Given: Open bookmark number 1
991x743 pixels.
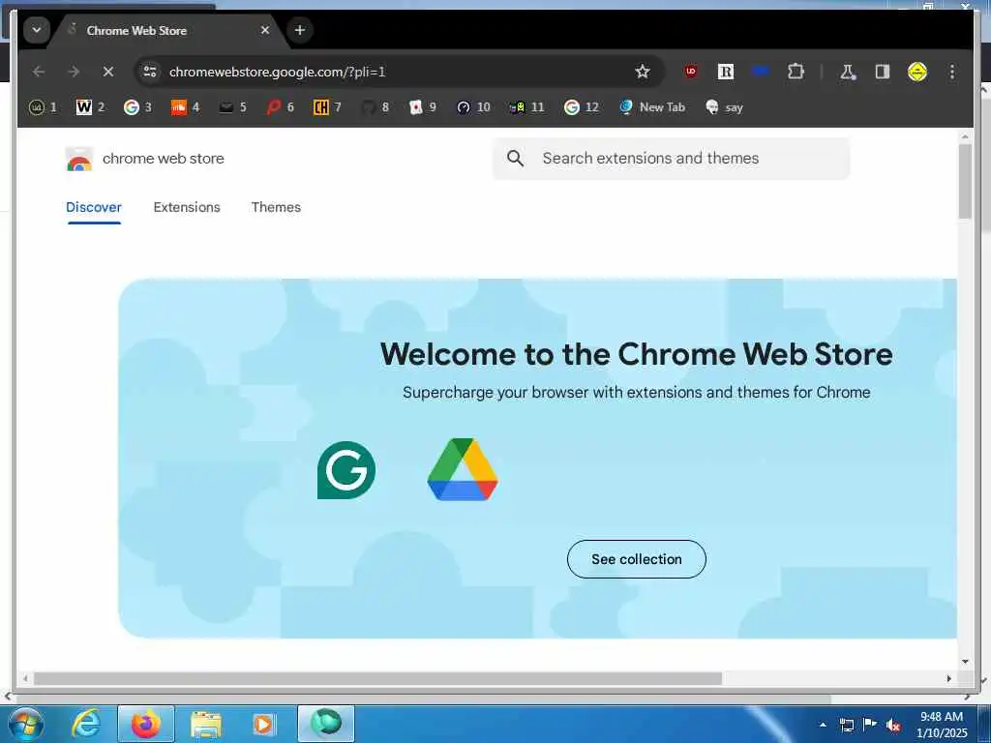Looking at the screenshot, I should 43,107.
